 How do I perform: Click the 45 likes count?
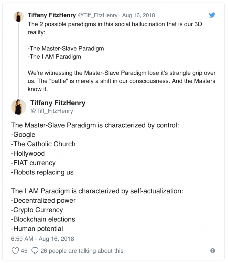coord(24,251)
